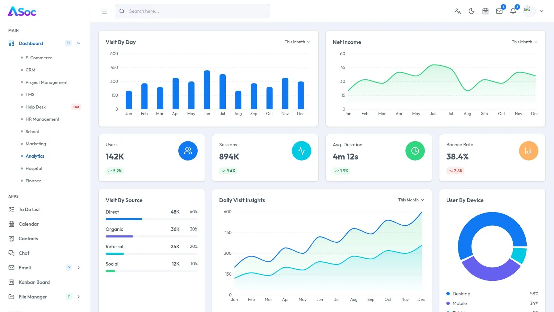554x312 pixels.
Task: Click the Avg. Duration clock icon
Action: click(x=415, y=151)
